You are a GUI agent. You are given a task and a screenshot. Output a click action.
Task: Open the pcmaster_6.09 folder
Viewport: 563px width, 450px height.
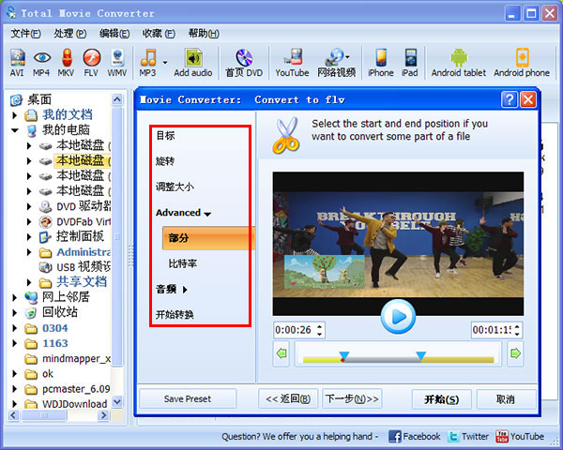coord(76,389)
